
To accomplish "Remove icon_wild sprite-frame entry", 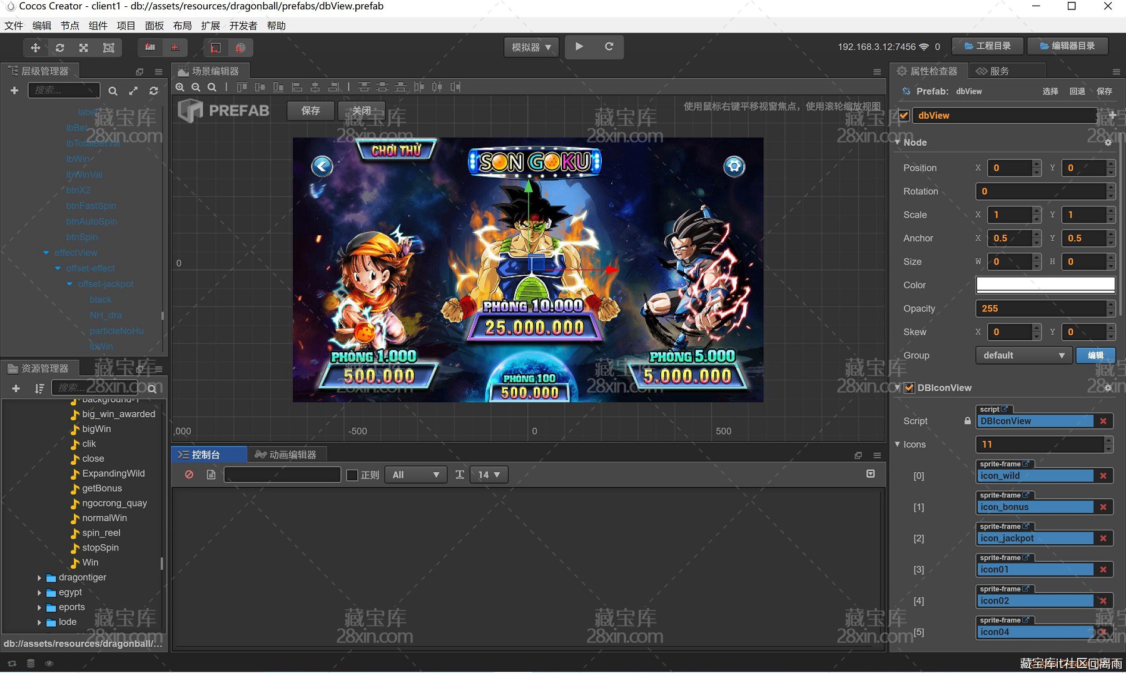I will coord(1103,475).
